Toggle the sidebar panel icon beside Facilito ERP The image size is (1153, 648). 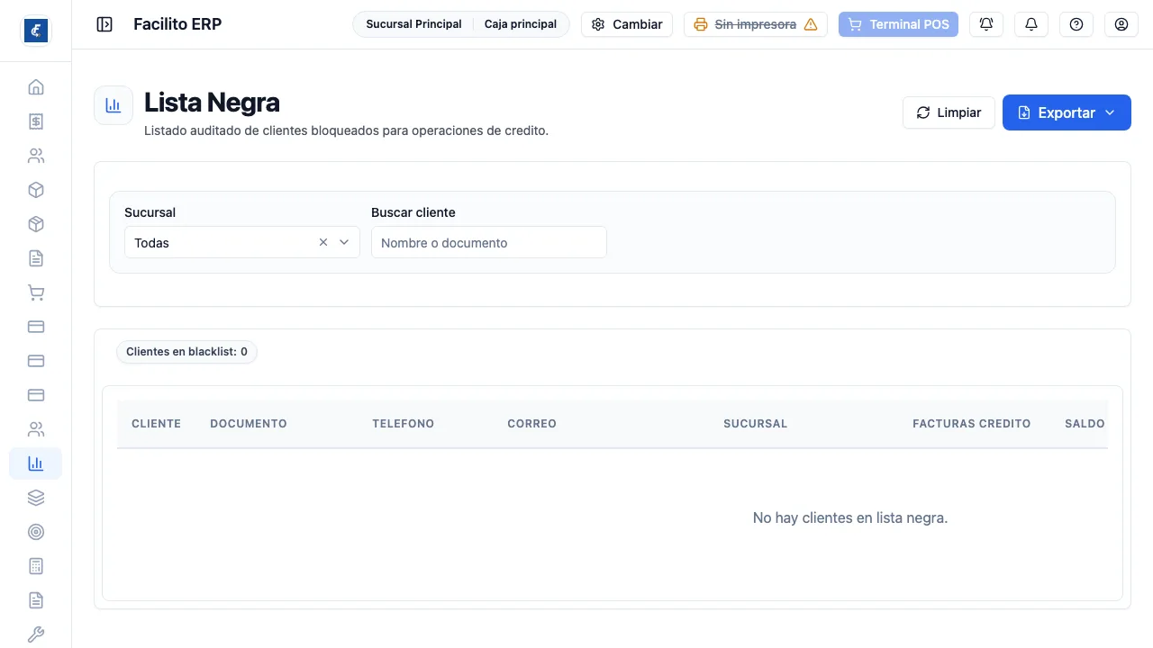104,24
